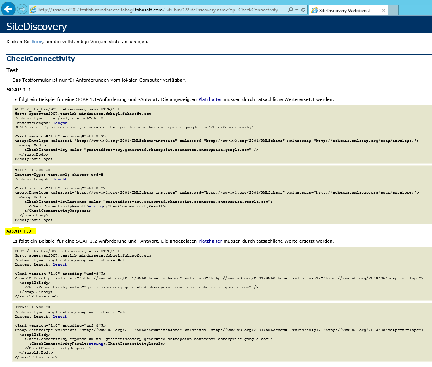This screenshot has width=432, height=367.
Task: Click the Platzhalter link under SOAP 1.2
Action: [x=210, y=241]
